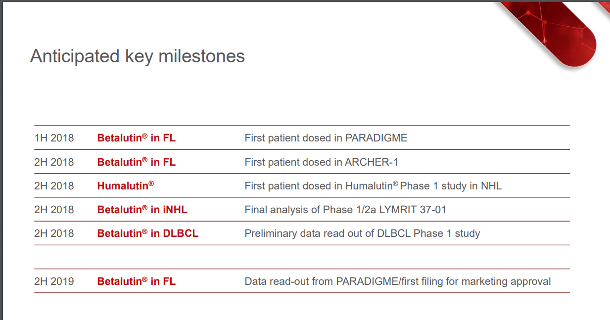Select the "2H 2018" date in ARCHER-1 row
The height and width of the screenshot is (320, 610).
[x=54, y=162]
